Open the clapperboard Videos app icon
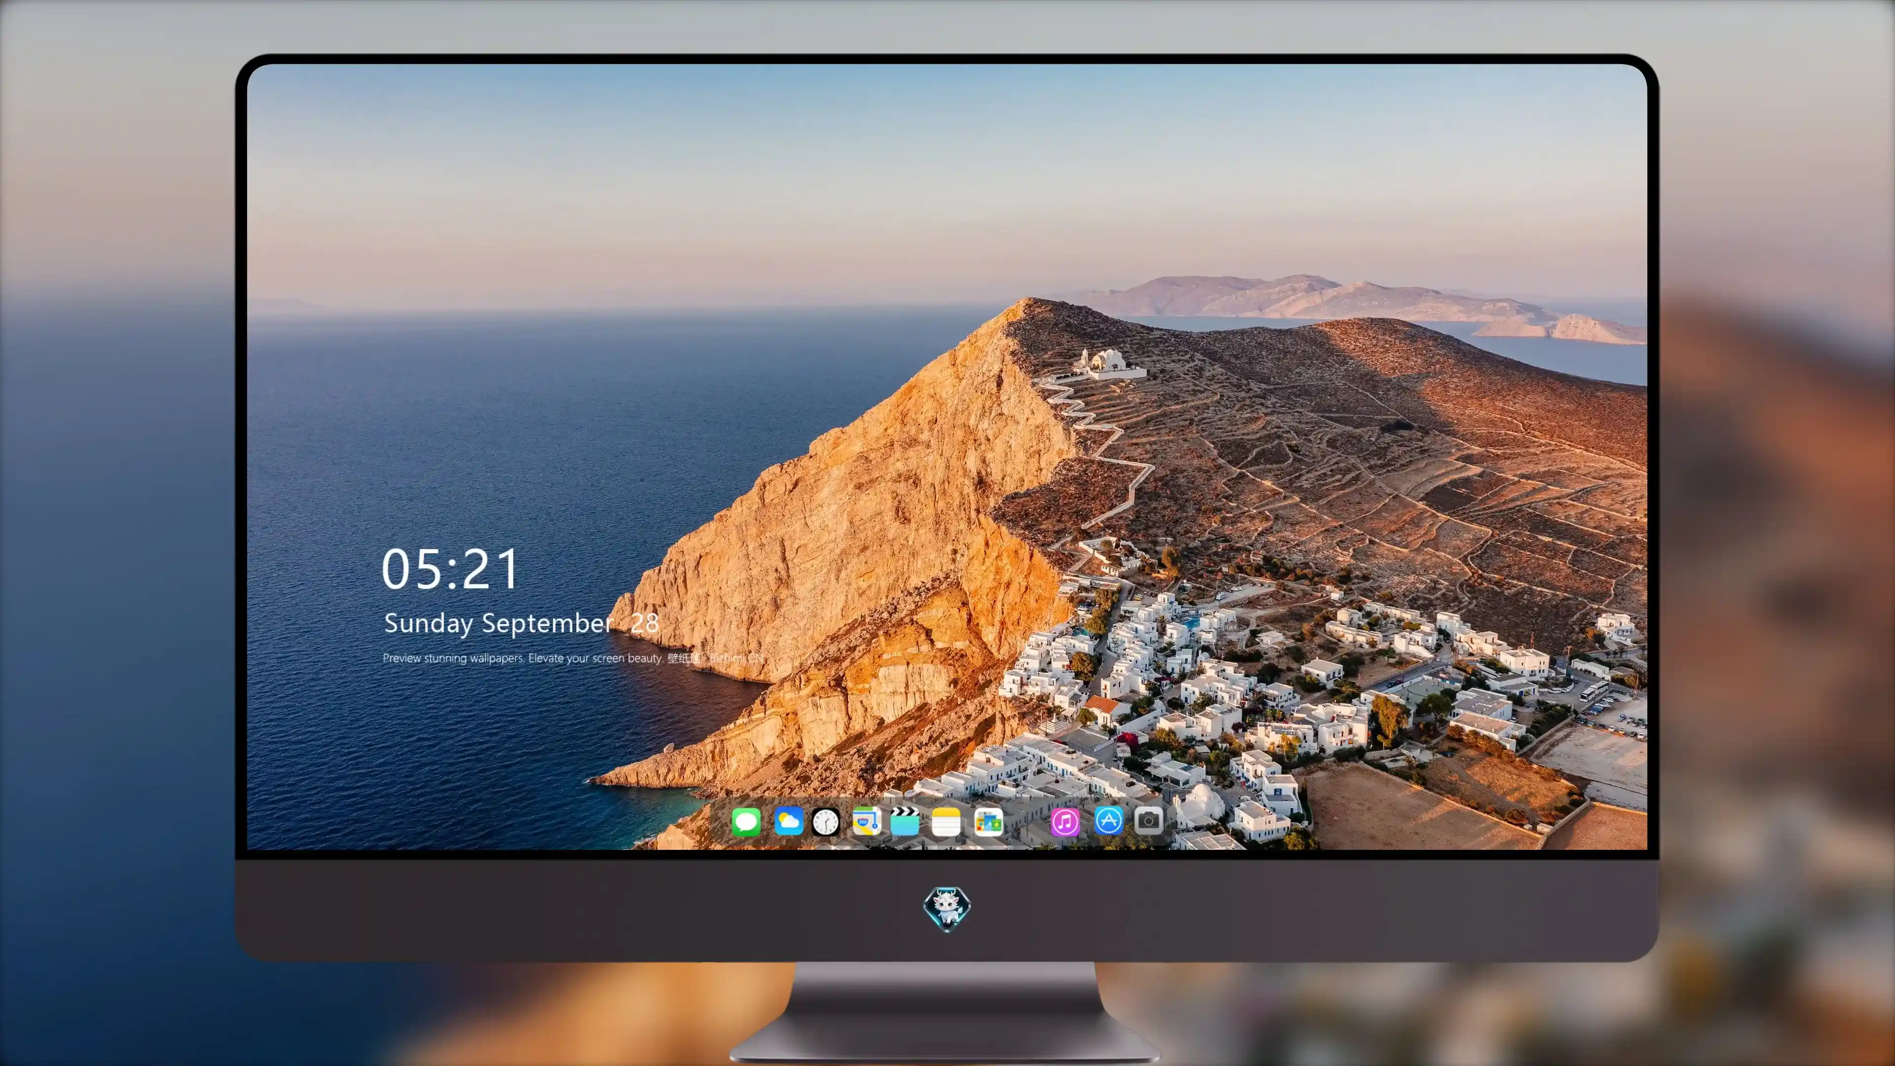This screenshot has width=1895, height=1066. [905, 821]
